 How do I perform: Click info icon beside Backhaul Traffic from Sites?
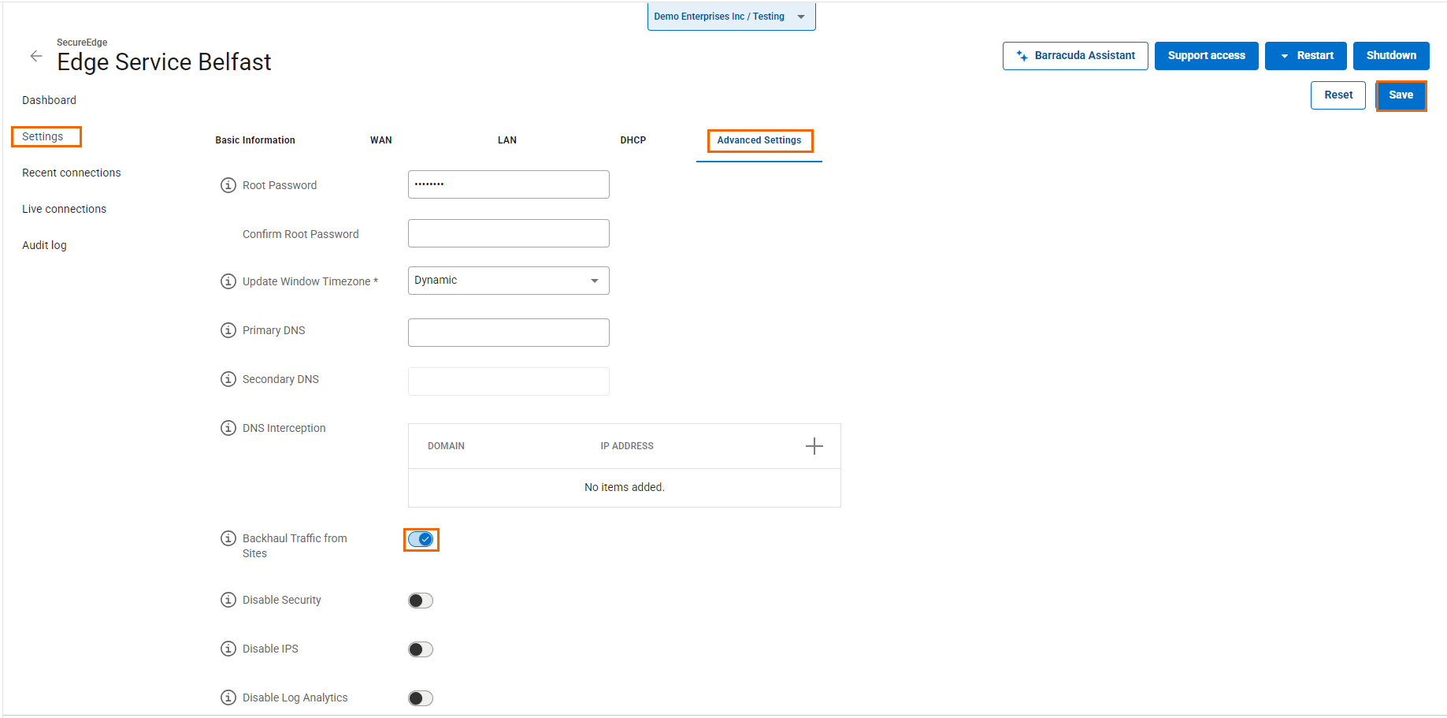(x=228, y=538)
